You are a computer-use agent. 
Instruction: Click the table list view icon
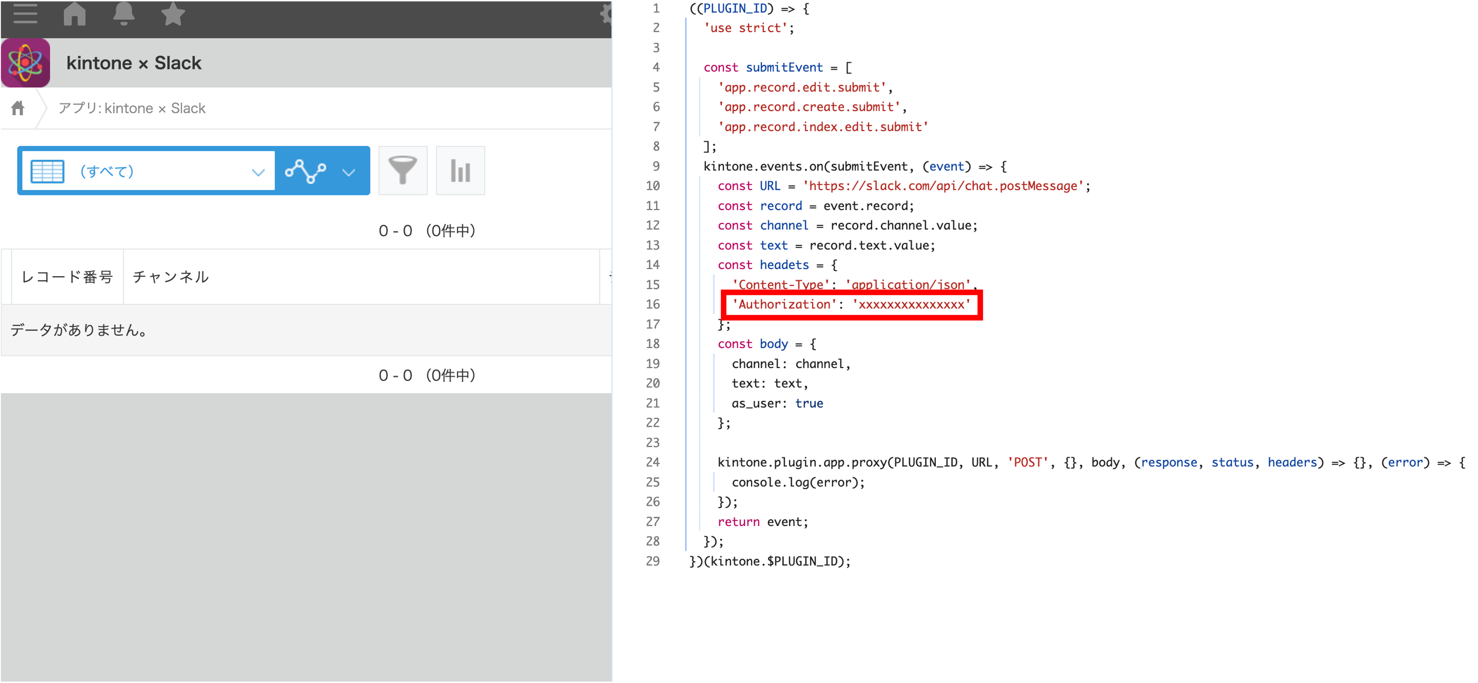[x=48, y=172]
